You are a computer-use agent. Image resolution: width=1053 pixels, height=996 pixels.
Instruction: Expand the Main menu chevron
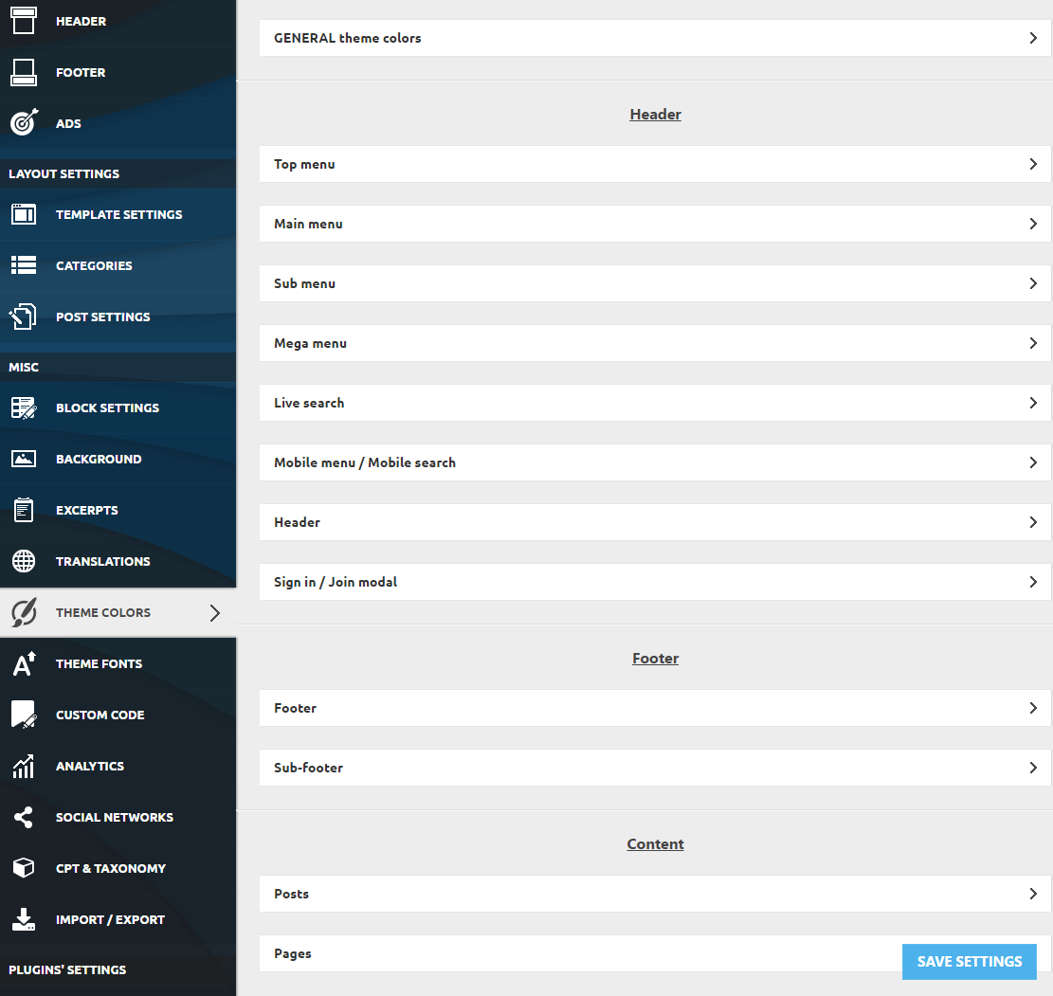click(1033, 224)
